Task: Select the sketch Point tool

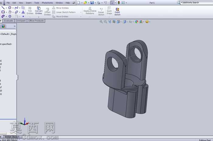Action: point(23,16)
